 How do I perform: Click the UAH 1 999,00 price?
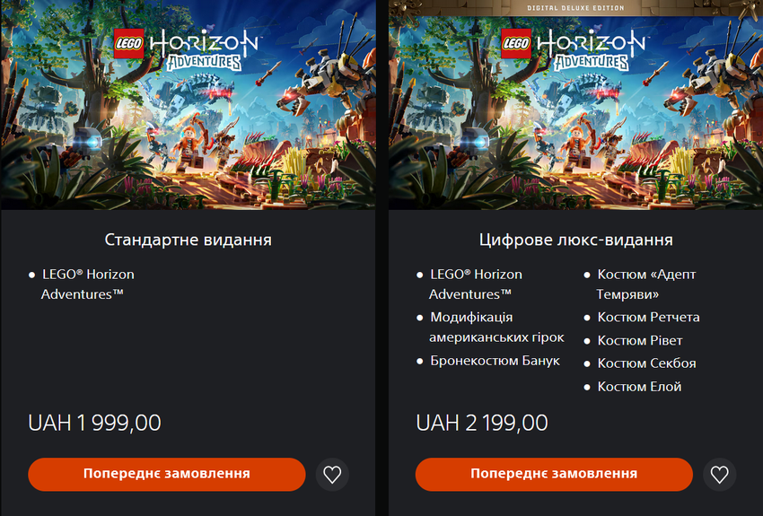pyautogui.click(x=94, y=423)
